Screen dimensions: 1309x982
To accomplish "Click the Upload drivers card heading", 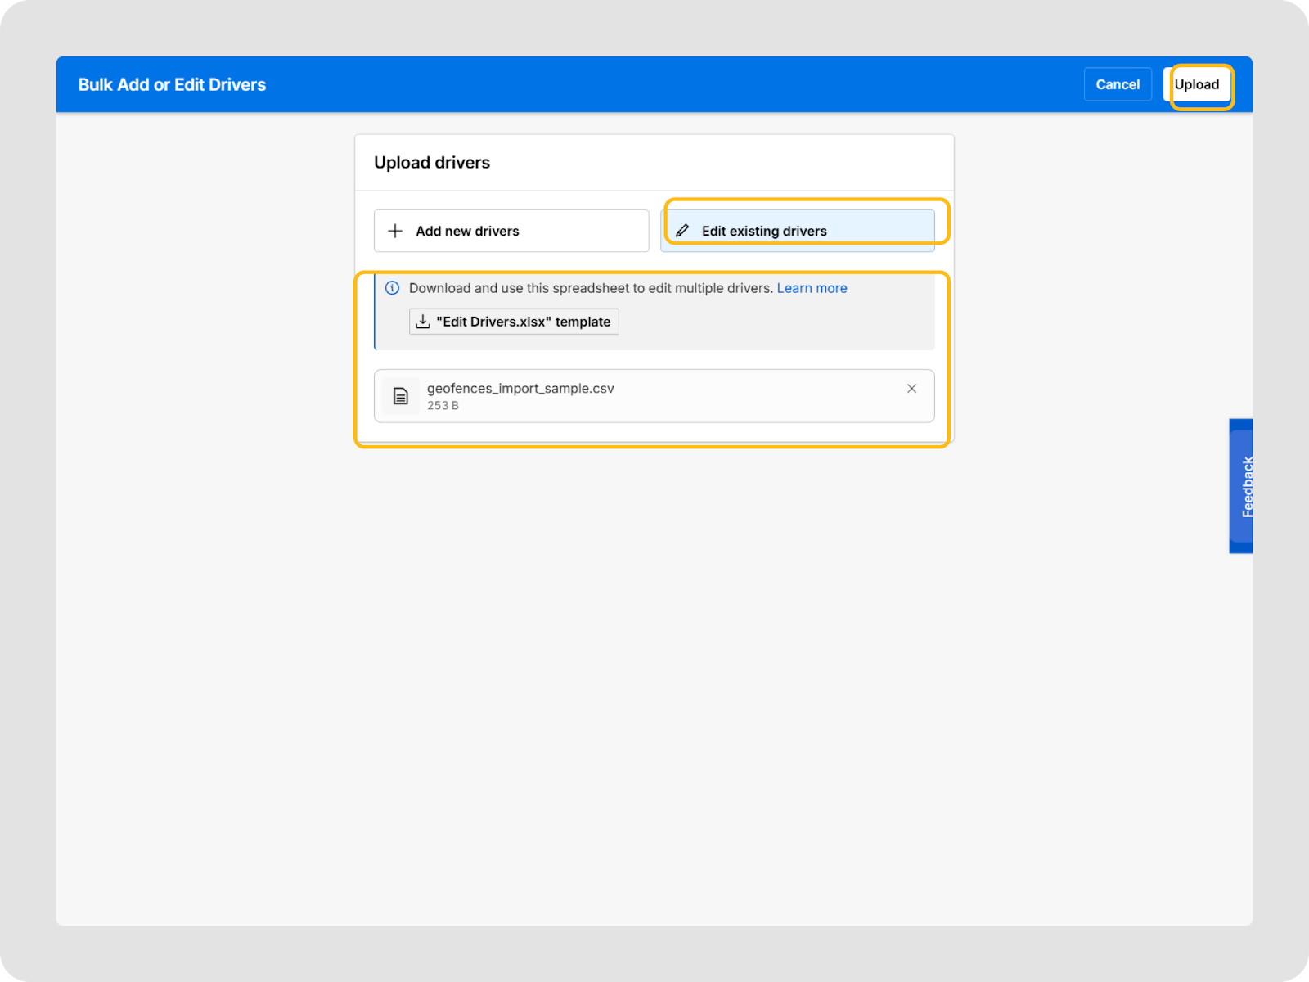I will pyautogui.click(x=432, y=163).
